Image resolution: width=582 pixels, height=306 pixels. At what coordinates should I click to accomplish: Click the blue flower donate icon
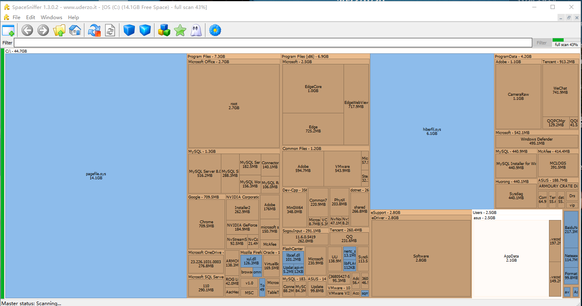pyautogui.click(x=215, y=30)
